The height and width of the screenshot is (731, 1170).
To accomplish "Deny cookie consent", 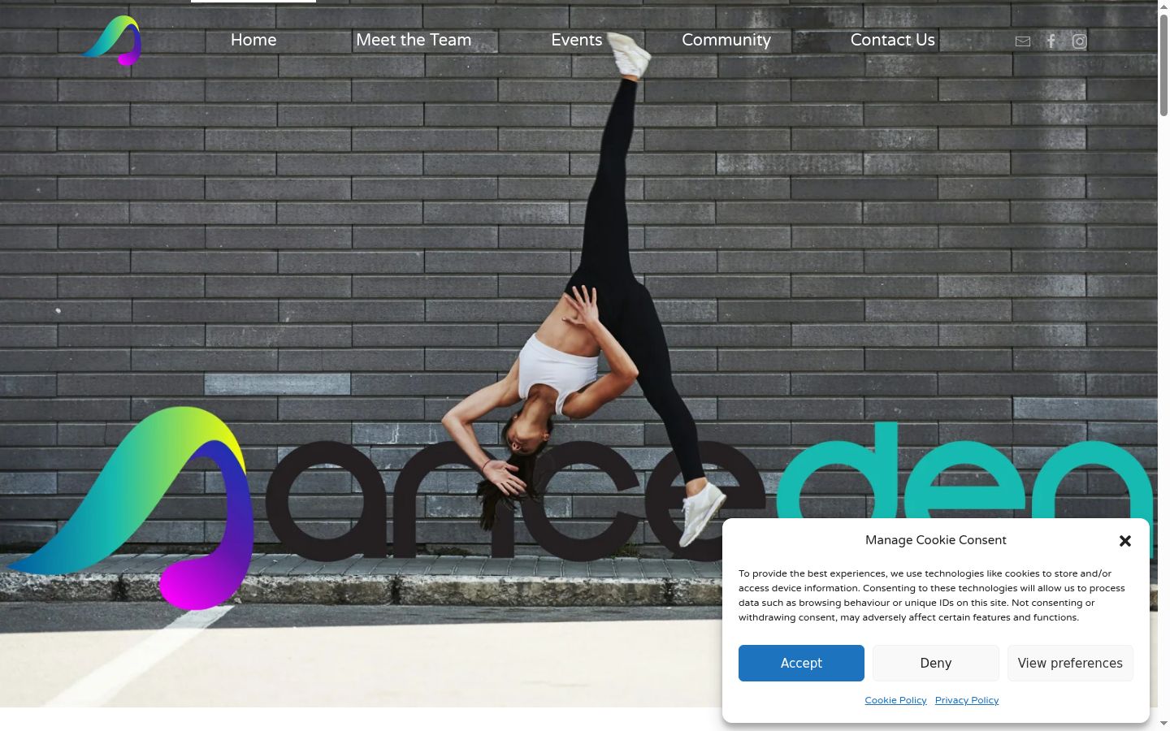I will coord(936,663).
